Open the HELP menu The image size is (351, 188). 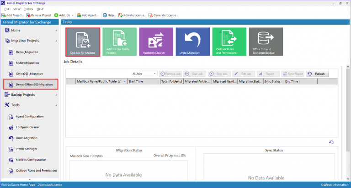[40, 9]
